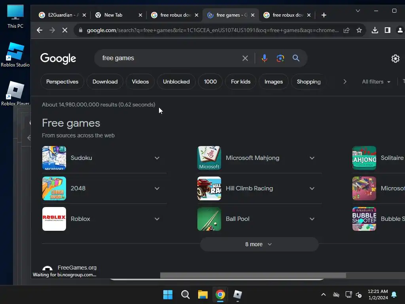405x304 pixels.
Task: Select the Videos filter chip
Action: [140, 82]
